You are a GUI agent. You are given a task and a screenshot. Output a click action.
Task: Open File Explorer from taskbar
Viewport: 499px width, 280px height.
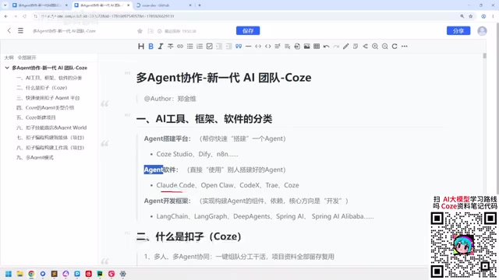coord(20,274)
